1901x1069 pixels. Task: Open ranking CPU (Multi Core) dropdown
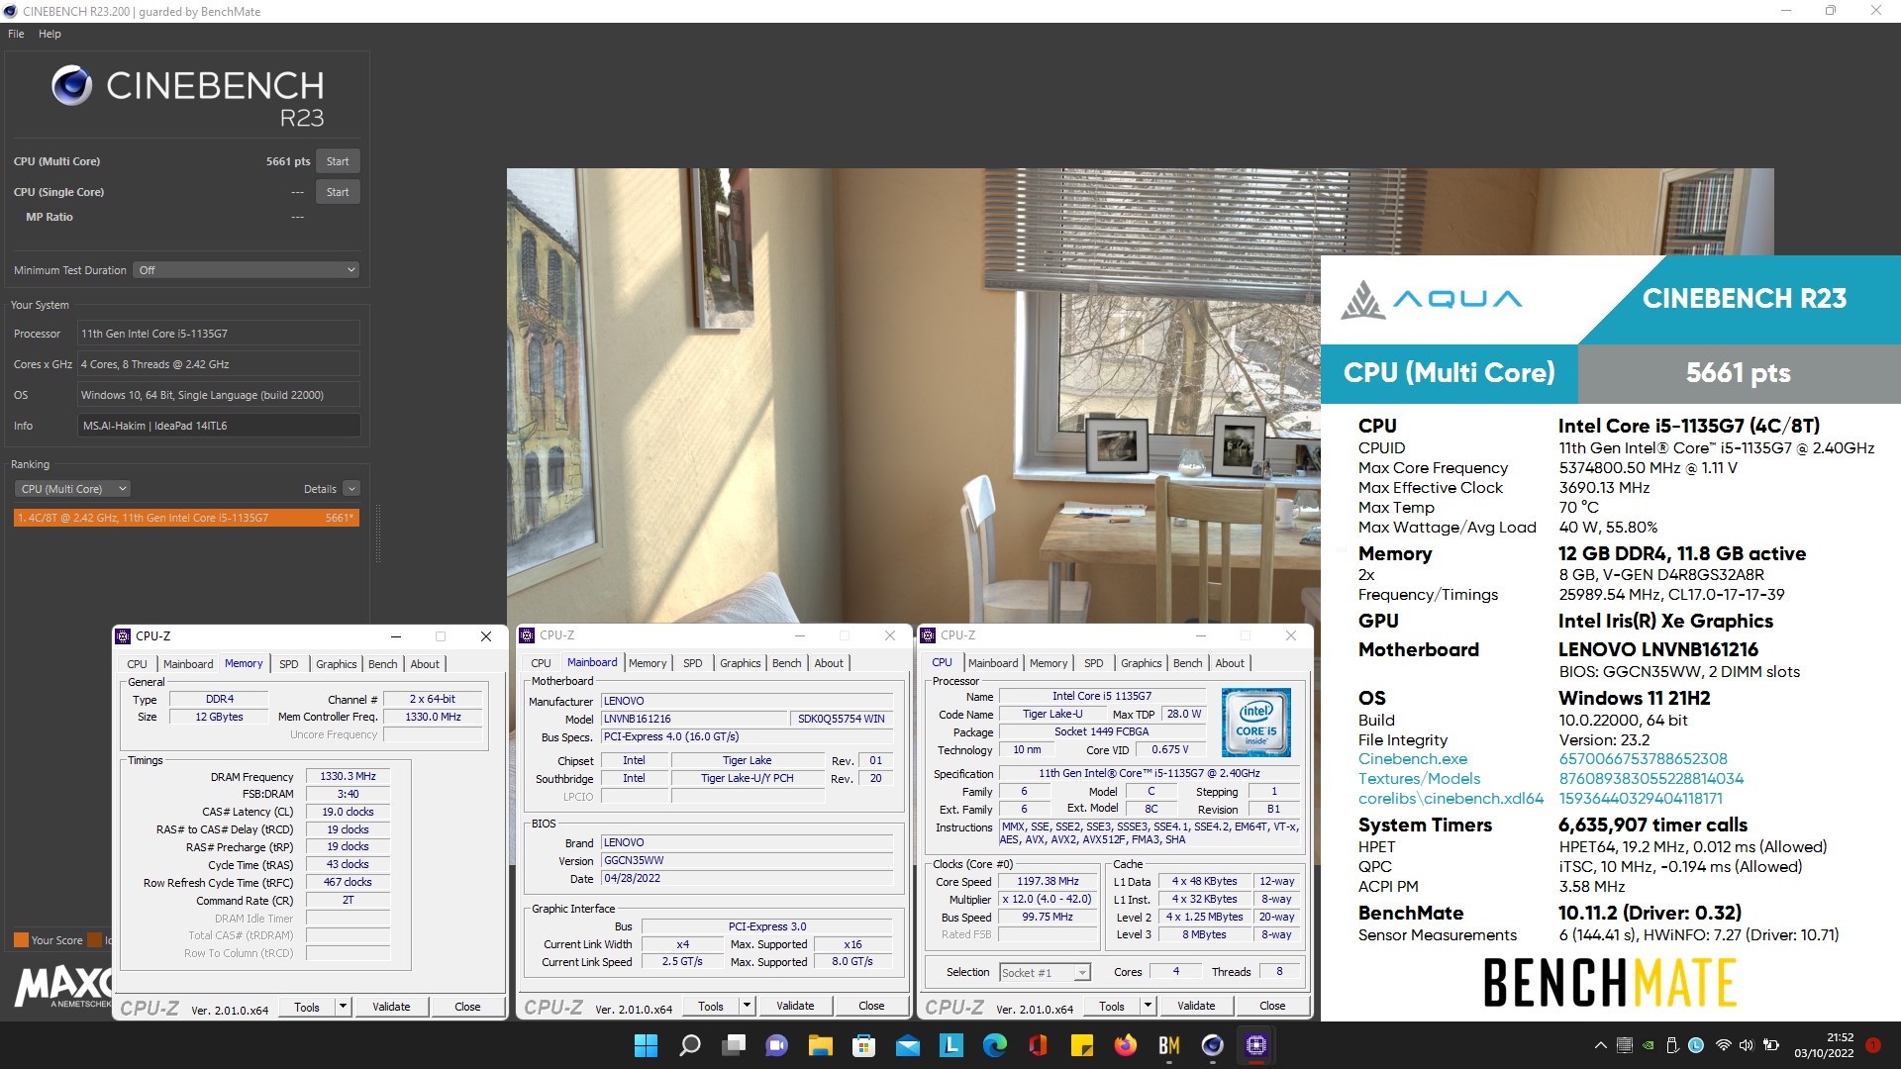73,489
